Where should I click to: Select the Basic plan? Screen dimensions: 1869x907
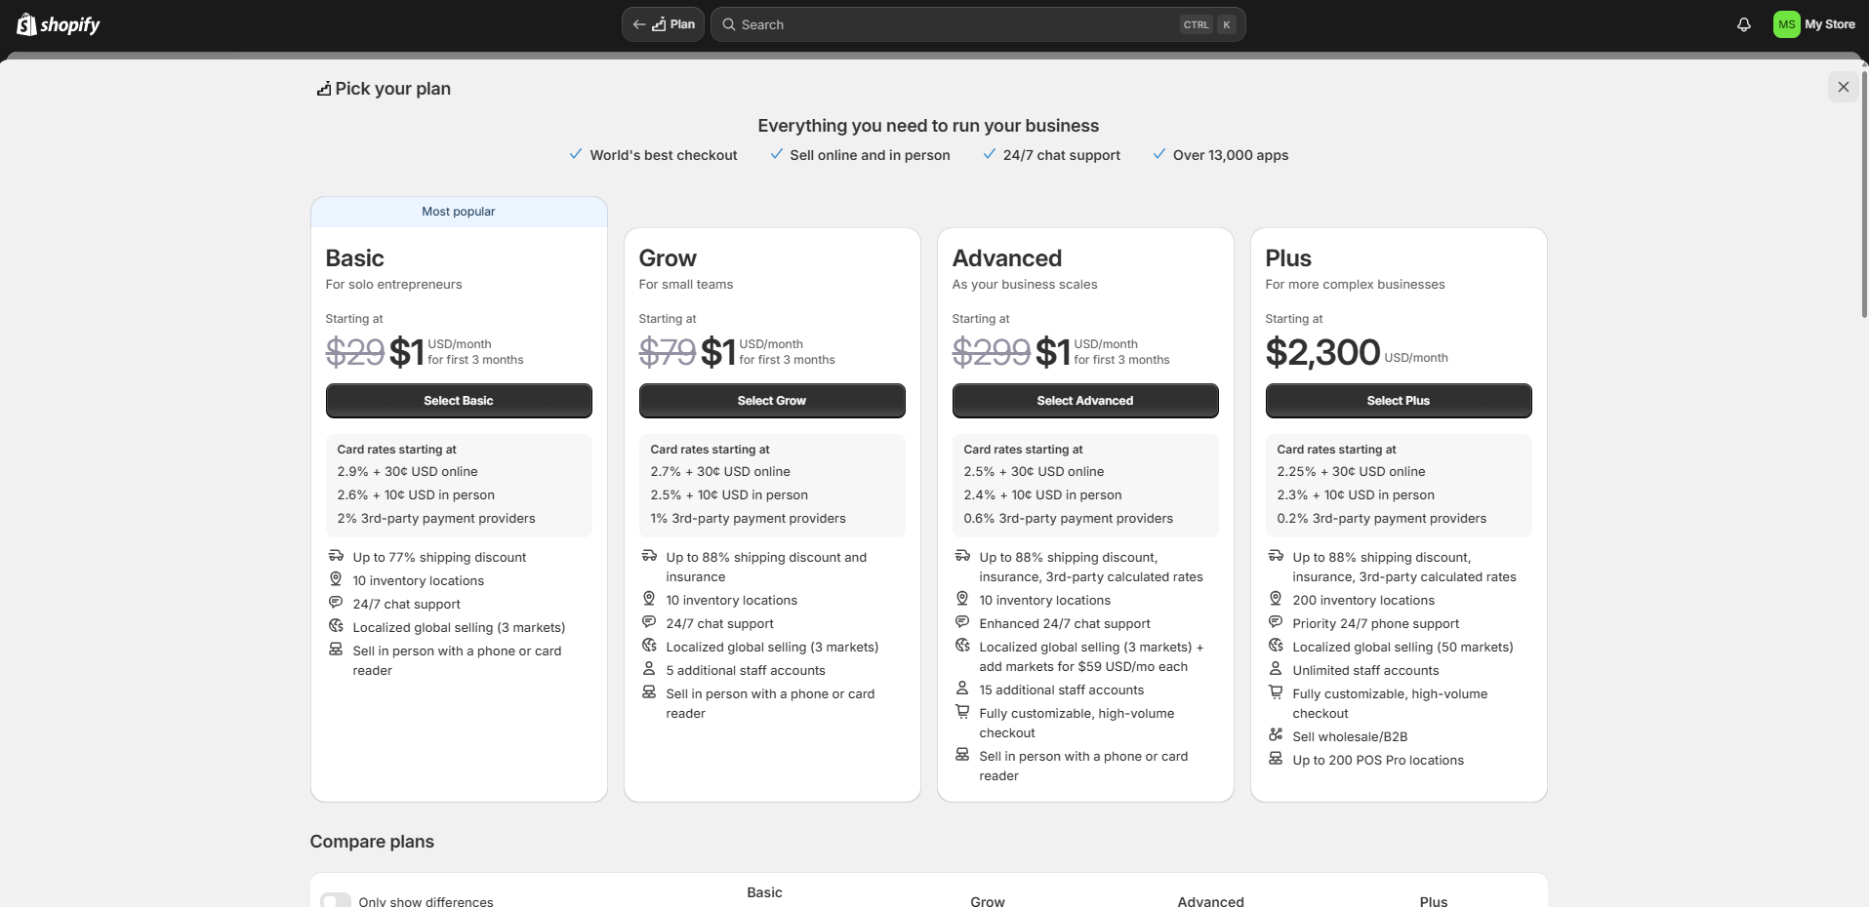459,401
